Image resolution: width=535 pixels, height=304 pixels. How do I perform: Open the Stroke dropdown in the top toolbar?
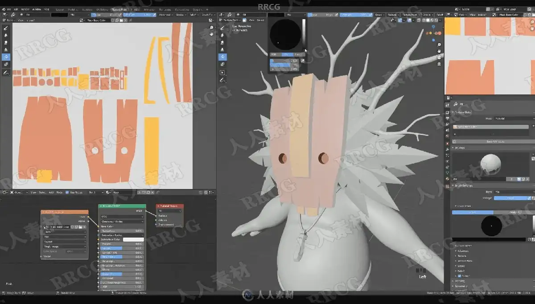point(181,15)
